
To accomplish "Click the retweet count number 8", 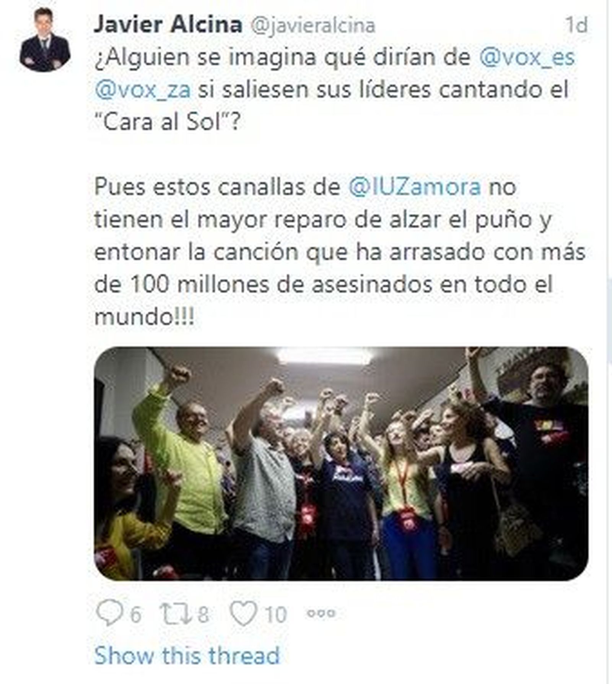I will click(x=203, y=615).
